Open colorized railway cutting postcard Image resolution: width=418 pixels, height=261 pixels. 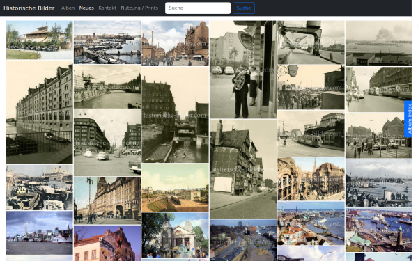(175, 188)
